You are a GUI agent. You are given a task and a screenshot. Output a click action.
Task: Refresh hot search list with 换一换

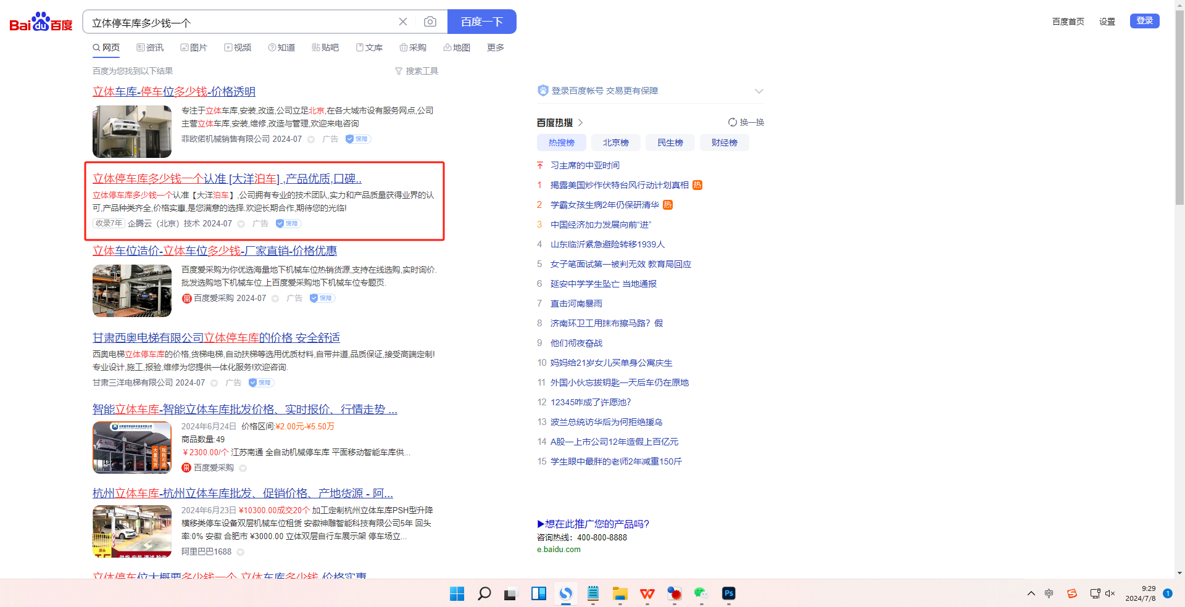(x=746, y=122)
